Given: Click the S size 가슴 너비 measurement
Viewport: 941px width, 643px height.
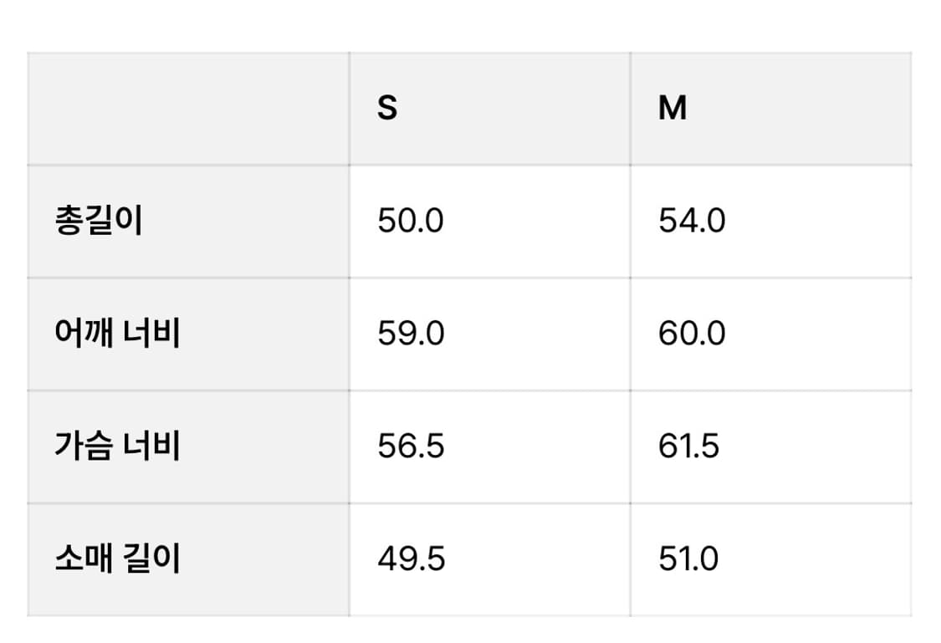Looking at the screenshot, I should 411,447.
